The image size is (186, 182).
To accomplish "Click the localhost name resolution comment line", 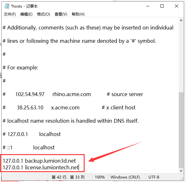I will (71, 121).
